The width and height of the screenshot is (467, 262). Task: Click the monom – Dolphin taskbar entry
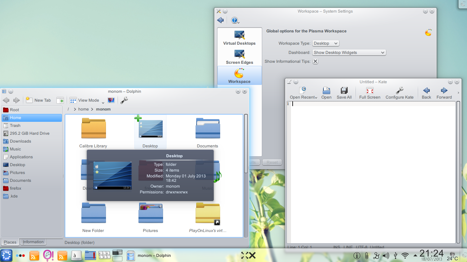(x=149, y=256)
